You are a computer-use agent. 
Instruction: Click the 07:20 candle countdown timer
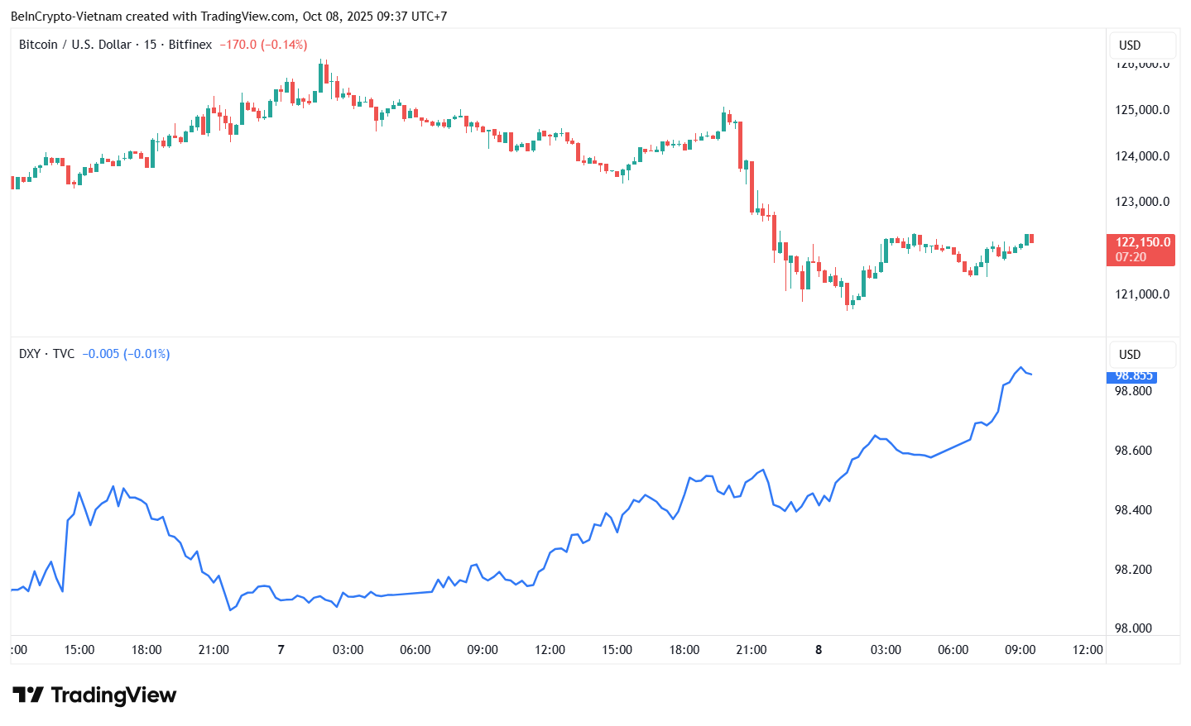(1131, 257)
